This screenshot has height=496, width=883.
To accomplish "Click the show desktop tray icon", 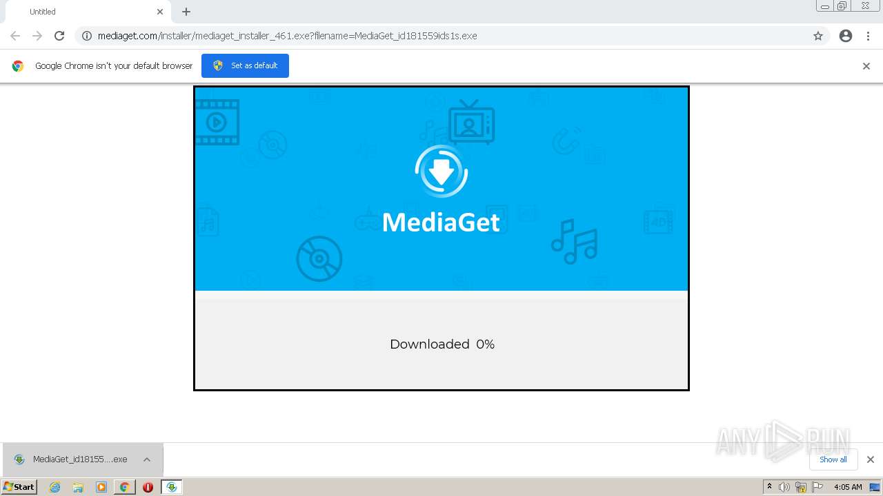I will (875, 487).
